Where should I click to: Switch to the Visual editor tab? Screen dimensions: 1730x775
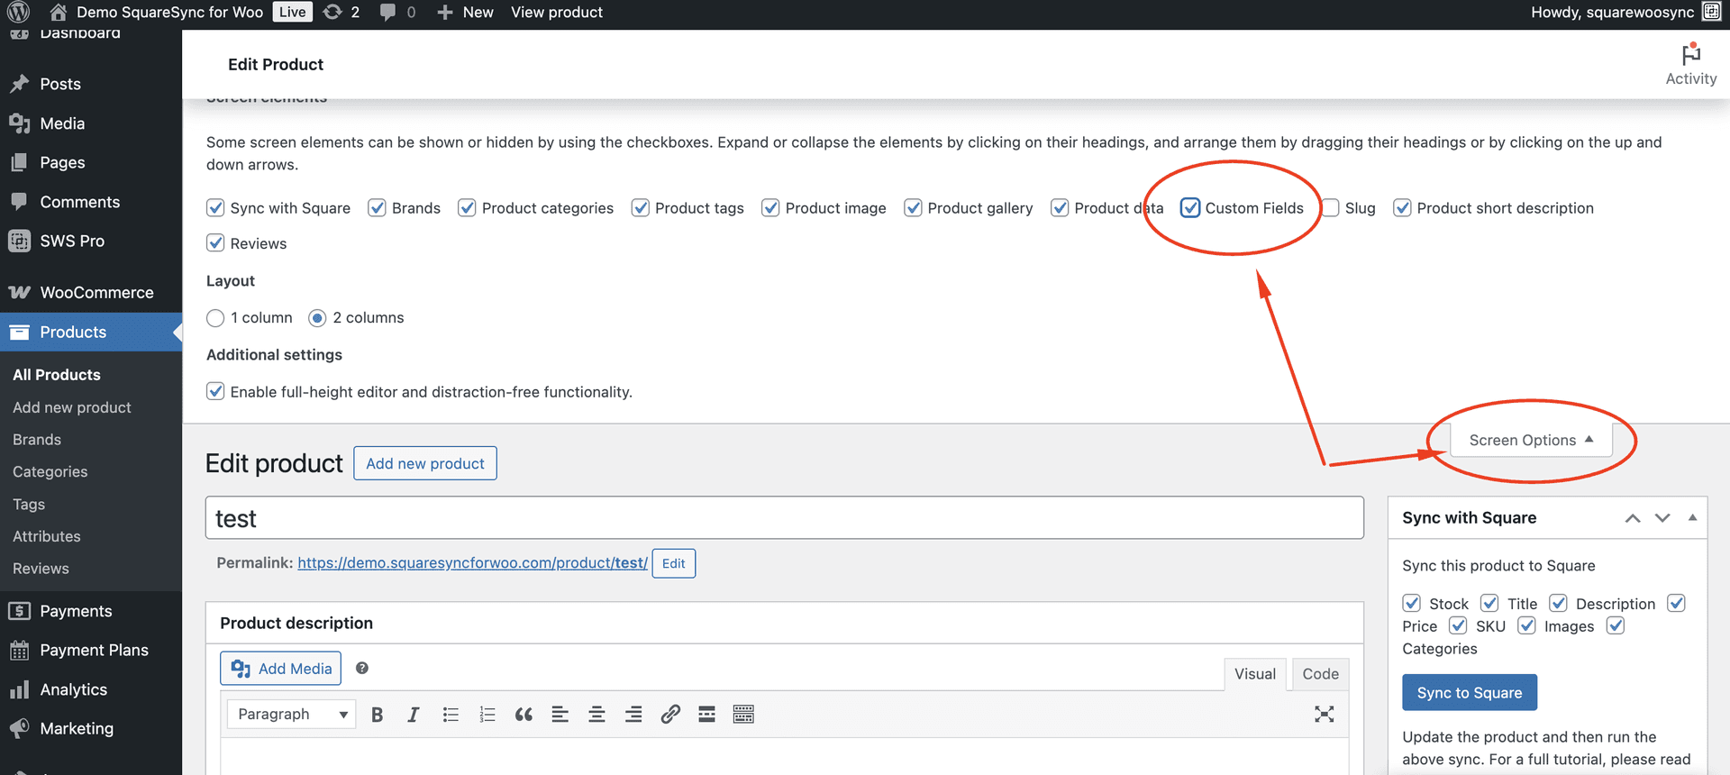click(x=1254, y=674)
